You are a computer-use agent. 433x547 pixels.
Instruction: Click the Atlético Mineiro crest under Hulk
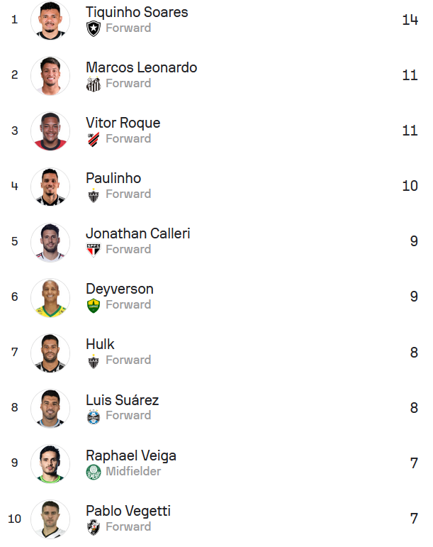click(x=93, y=360)
